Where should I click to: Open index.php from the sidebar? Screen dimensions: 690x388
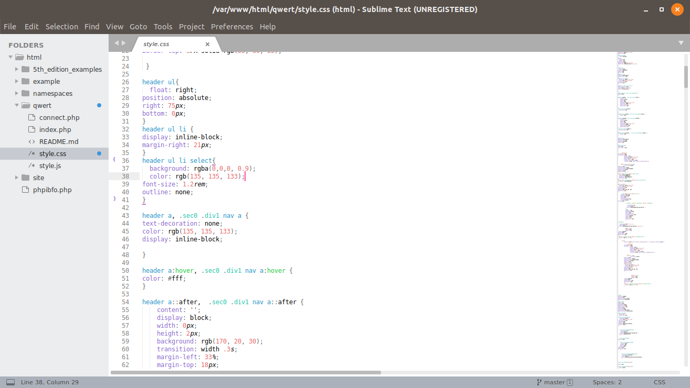coord(55,129)
